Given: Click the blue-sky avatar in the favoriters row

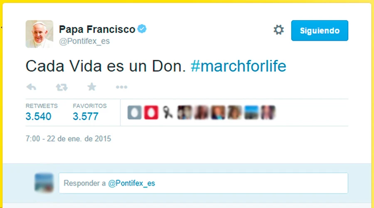Looking at the screenshot, I should [x=251, y=112].
